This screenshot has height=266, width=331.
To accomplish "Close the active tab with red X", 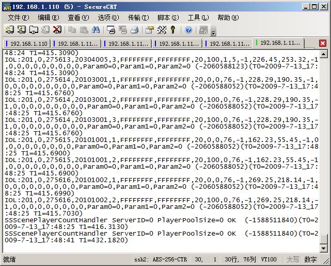I will [x=323, y=44].
